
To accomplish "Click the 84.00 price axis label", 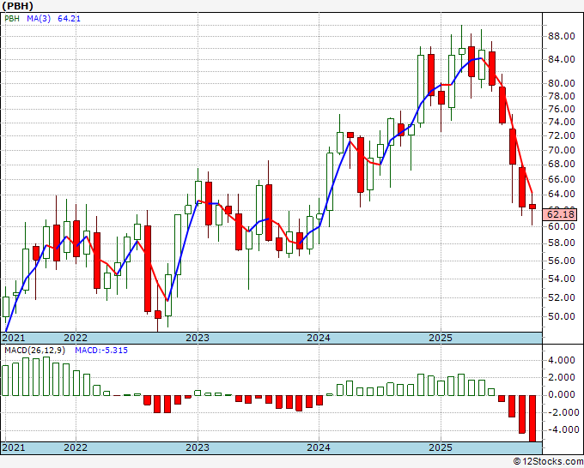I will 561,59.
